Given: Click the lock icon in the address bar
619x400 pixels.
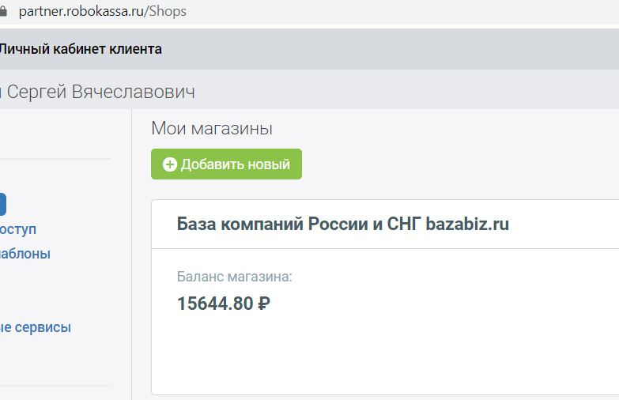Looking at the screenshot, I should point(3,12).
